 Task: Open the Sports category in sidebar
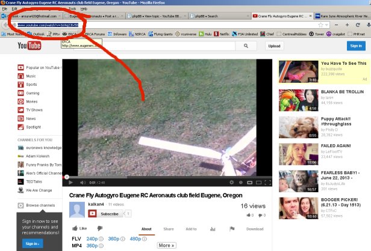(27, 85)
